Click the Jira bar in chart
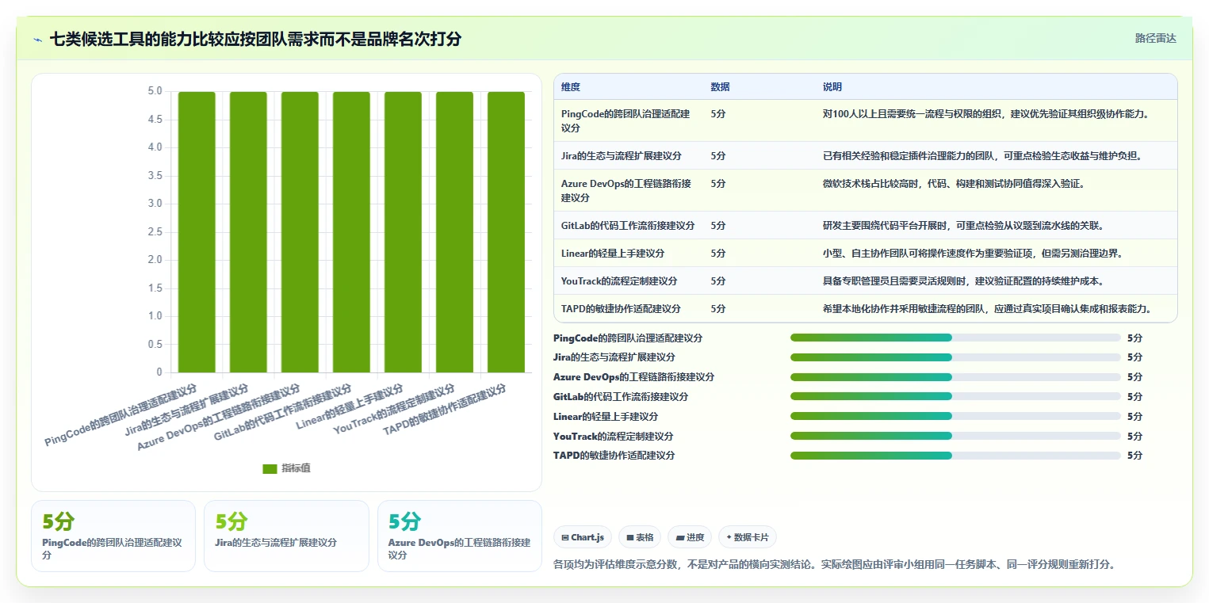 [x=248, y=232]
